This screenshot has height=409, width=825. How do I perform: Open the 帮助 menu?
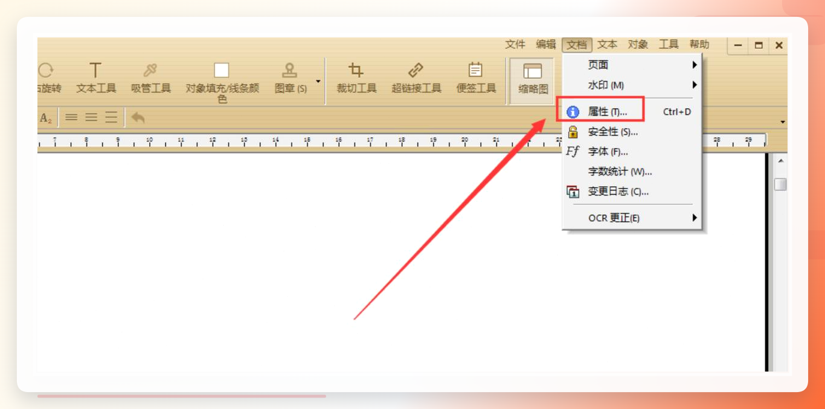[x=699, y=45]
